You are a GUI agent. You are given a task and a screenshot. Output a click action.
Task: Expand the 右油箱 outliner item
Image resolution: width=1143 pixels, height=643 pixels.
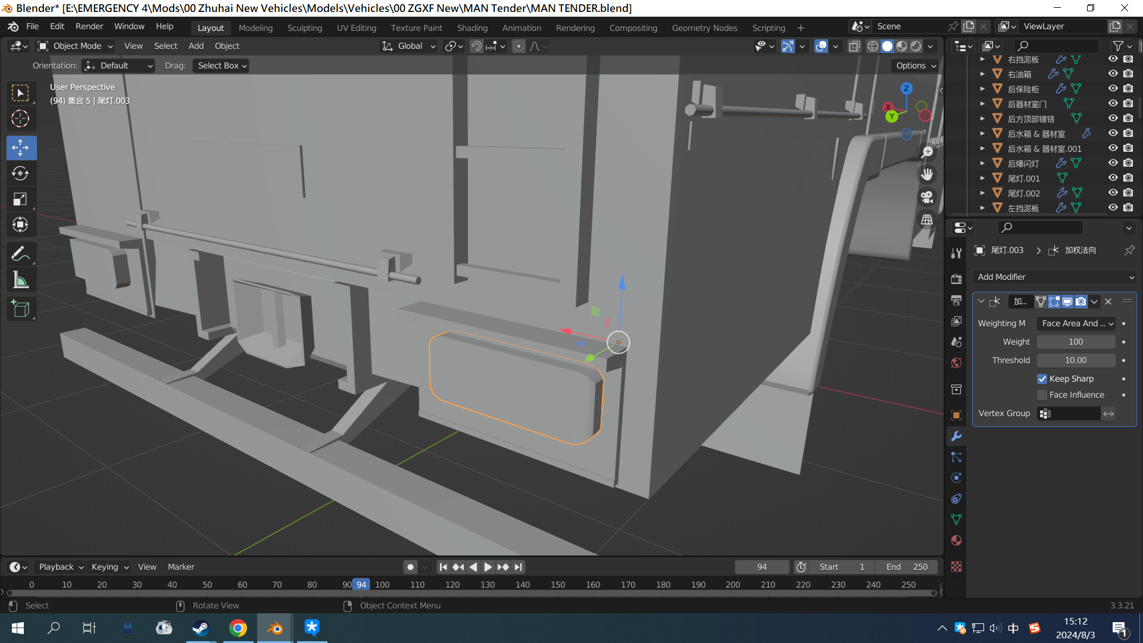[982, 74]
